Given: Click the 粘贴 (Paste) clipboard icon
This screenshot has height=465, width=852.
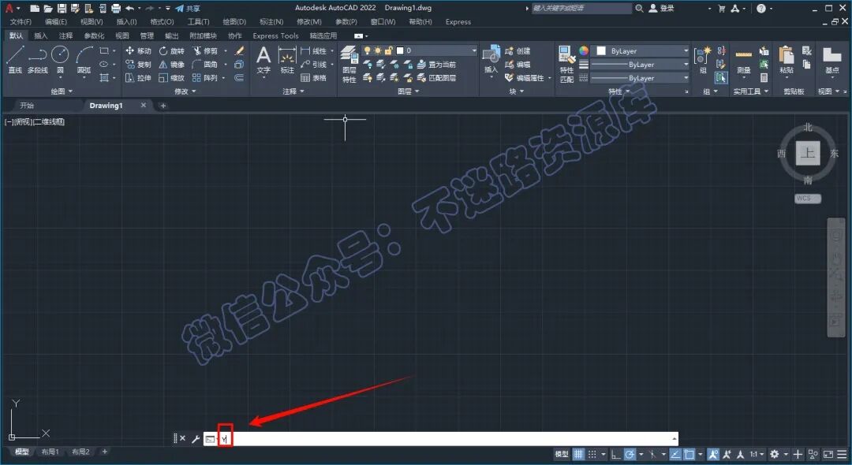Looking at the screenshot, I should click(x=787, y=60).
